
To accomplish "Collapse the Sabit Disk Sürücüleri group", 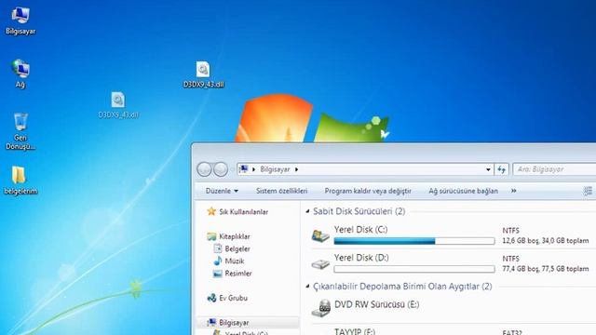I will click(307, 211).
